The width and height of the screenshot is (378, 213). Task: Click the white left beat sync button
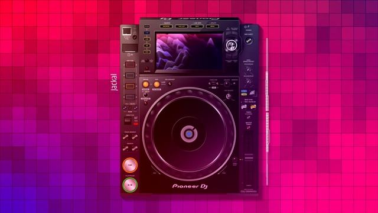(244, 106)
